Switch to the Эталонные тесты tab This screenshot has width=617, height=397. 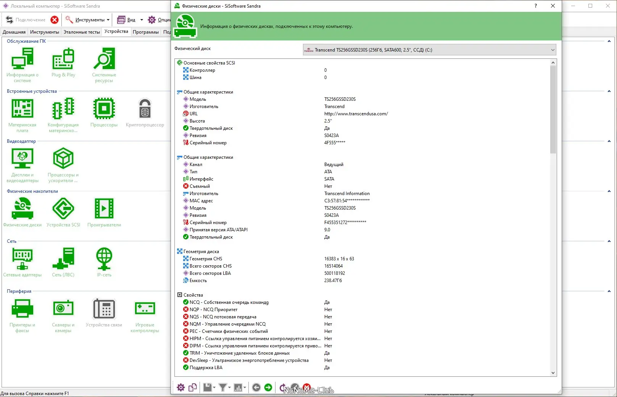[x=82, y=32]
